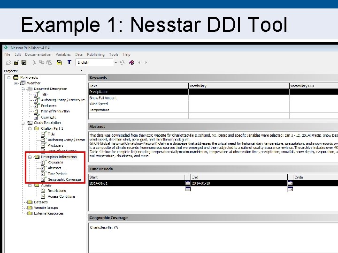Click the forward arrow in the toolbar
Image resolution: width=338 pixels, height=253 pixels.
tap(146, 63)
